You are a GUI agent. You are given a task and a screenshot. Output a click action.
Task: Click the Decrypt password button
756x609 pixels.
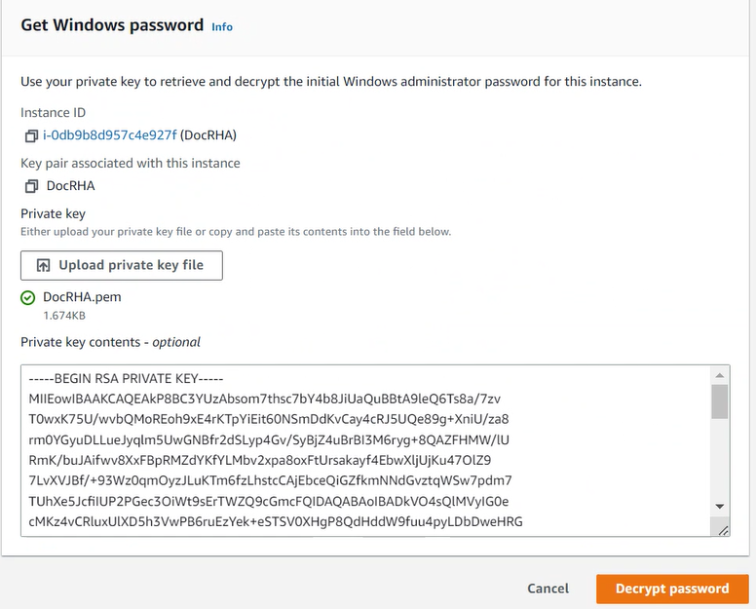pos(672,589)
